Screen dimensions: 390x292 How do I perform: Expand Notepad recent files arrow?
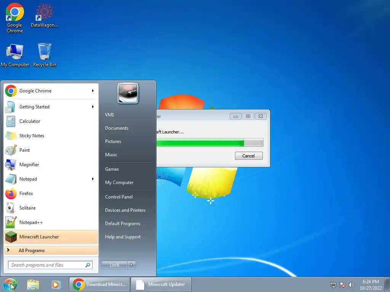(93, 179)
